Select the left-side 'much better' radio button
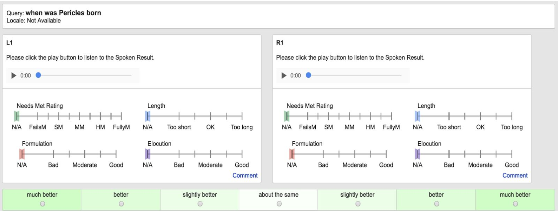The width and height of the screenshot is (558, 211). click(x=42, y=204)
